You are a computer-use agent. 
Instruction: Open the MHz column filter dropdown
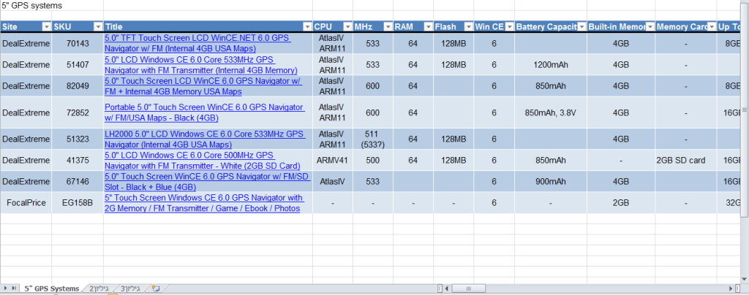coord(388,27)
